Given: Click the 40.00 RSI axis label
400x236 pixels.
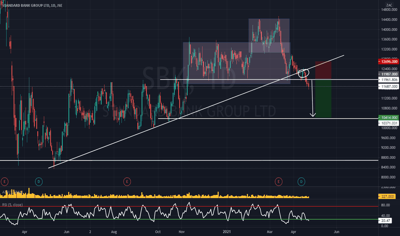Looking at the screenshot, I should 385,215.
